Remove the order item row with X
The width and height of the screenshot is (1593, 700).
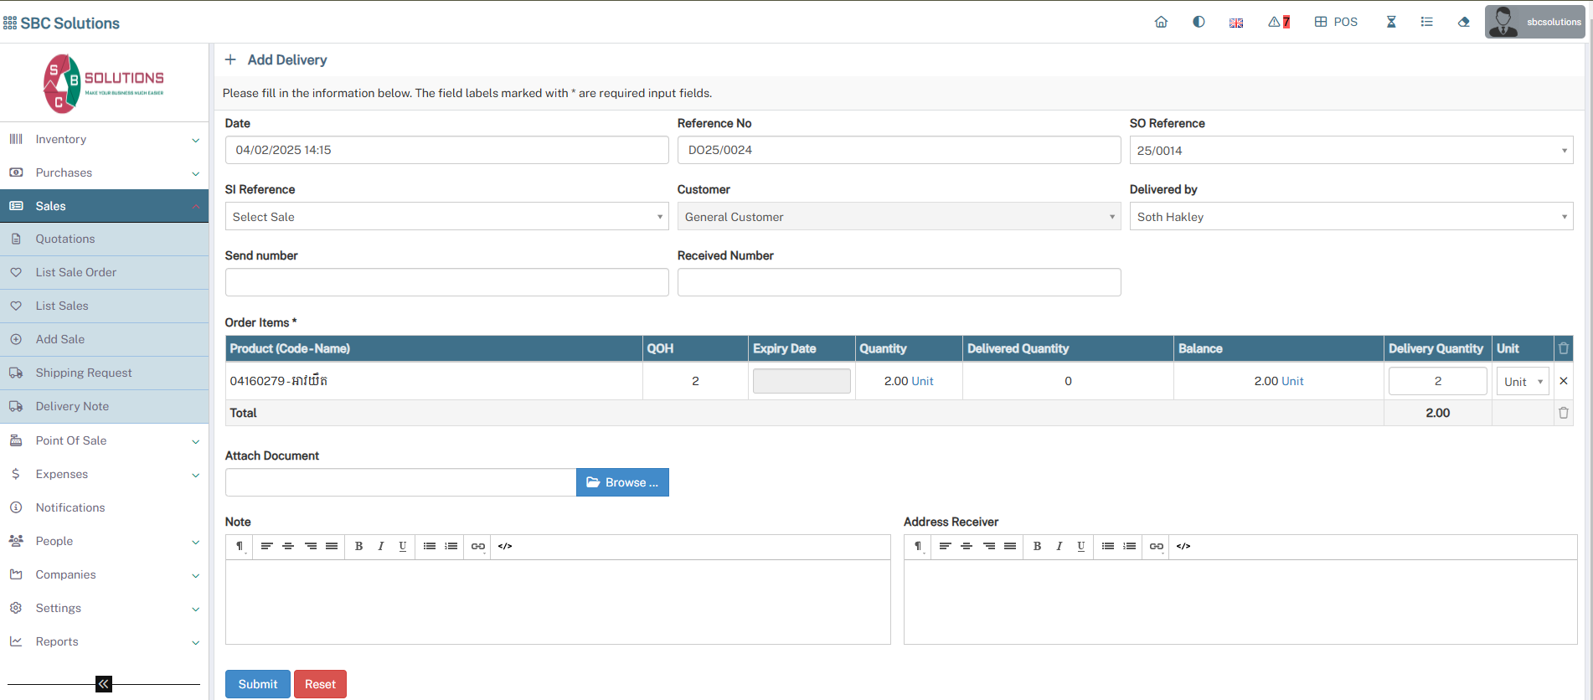pos(1563,381)
